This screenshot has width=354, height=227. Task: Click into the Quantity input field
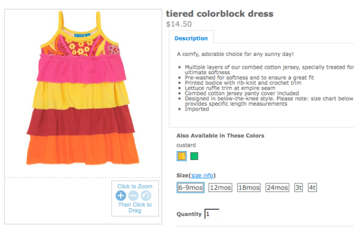[x=212, y=214]
